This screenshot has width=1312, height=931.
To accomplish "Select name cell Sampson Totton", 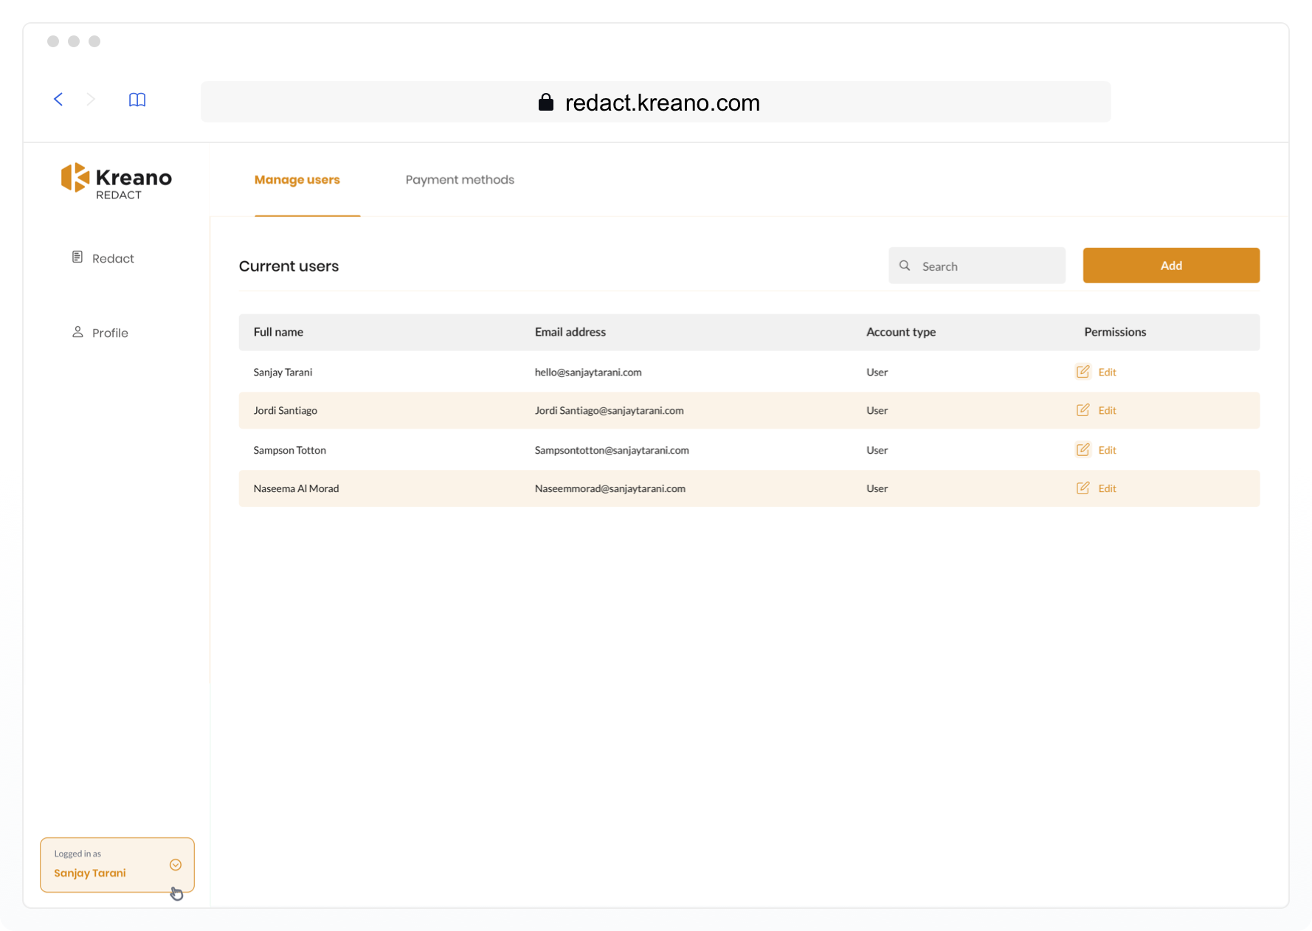I will pos(289,450).
